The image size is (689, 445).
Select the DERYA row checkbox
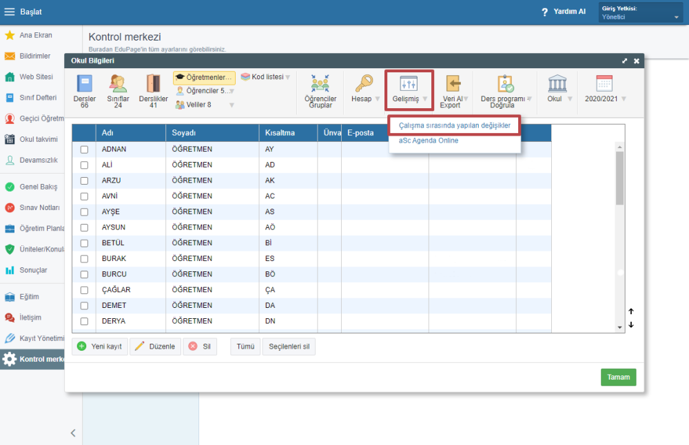coord(85,321)
